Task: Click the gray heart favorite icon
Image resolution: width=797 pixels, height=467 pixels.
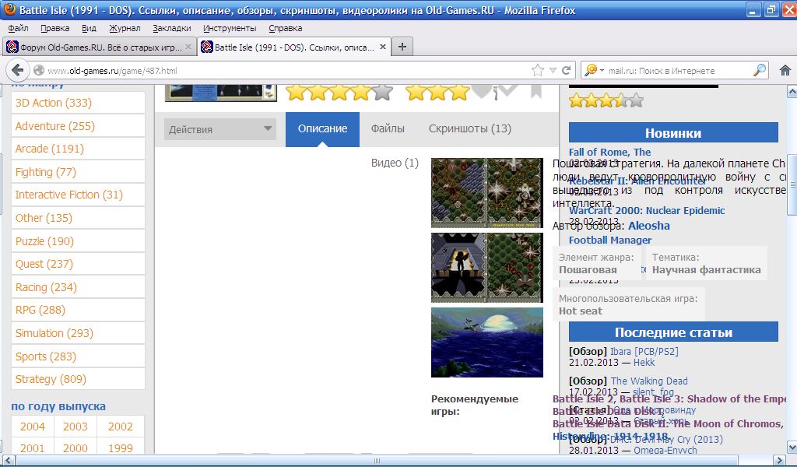Action: pyautogui.click(x=483, y=91)
